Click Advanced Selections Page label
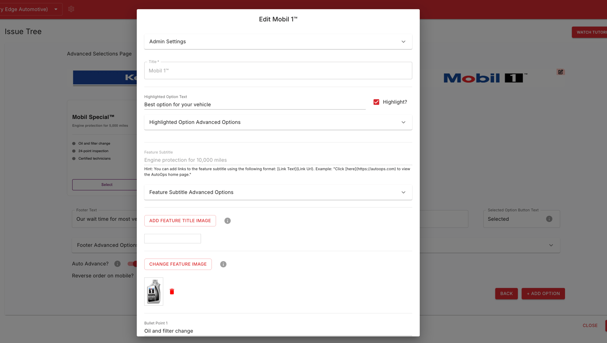The image size is (607, 343). pyautogui.click(x=99, y=54)
